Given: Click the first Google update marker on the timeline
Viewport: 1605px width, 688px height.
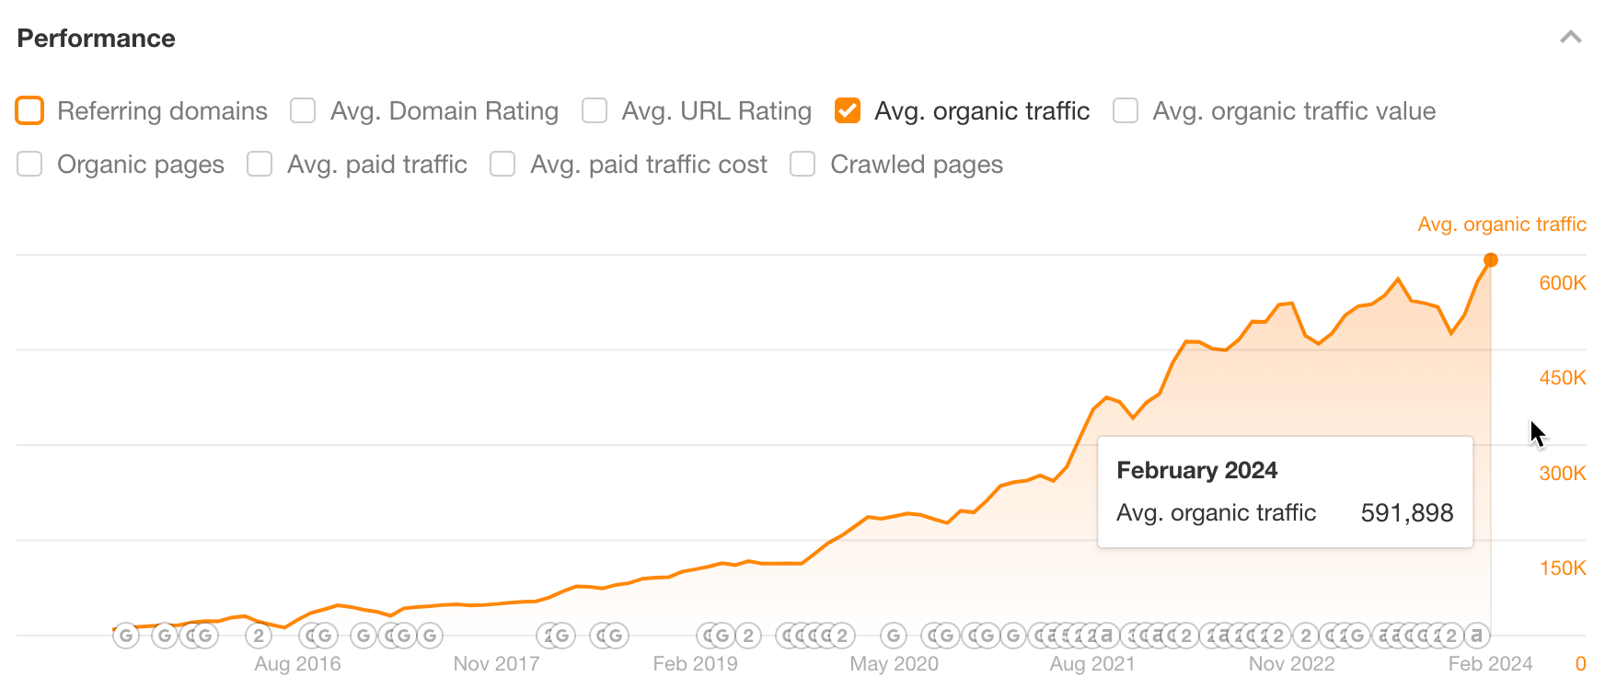Looking at the screenshot, I should (125, 635).
